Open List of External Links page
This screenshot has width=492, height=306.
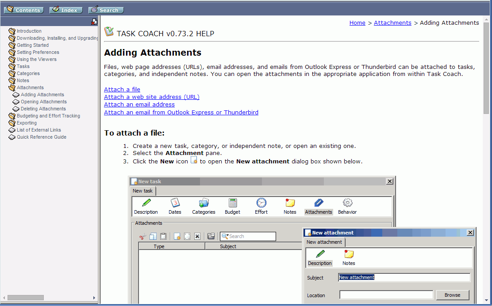[39, 130]
